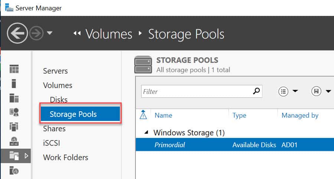The width and height of the screenshot is (334, 179).
Task: Select Storage Pools in the breadcrumb header
Action: pyautogui.click(x=186, y=34)
